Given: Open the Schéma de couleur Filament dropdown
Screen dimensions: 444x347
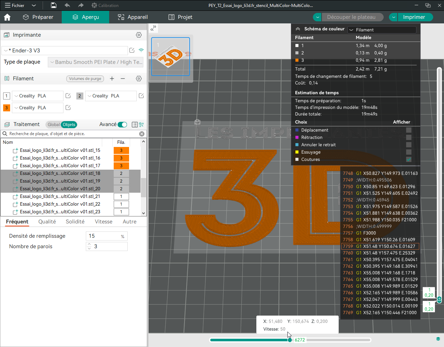Looking at the screenshot, I should pyautogui.click(x=382, y=30).
